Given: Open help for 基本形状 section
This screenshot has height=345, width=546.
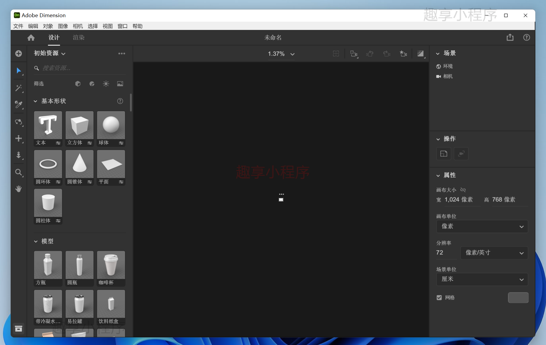Looking at the screenshot, I should pos(120,101).
